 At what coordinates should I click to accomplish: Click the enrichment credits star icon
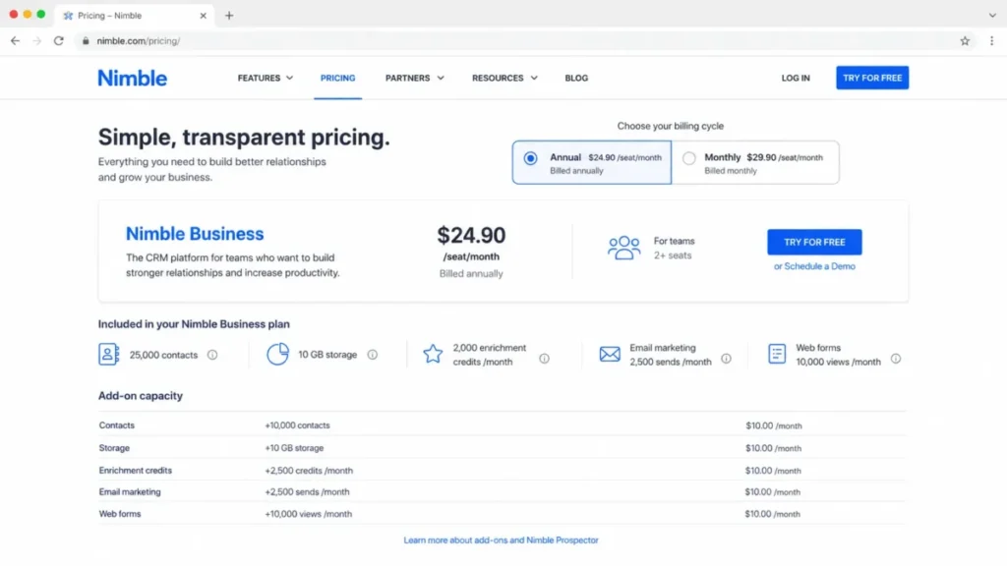(433, 354)
